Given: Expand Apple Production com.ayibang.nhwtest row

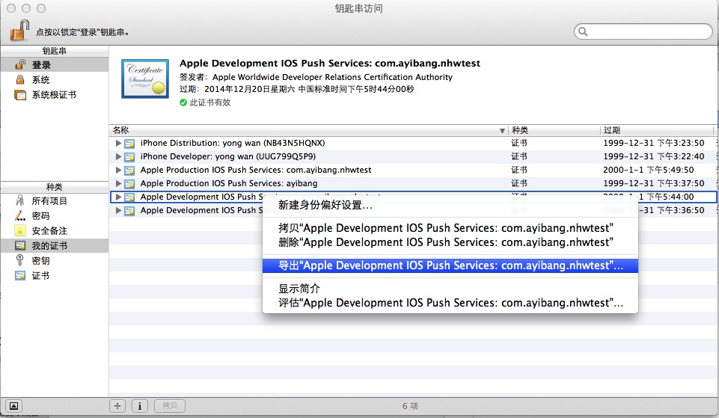Looking at the screenshot, I should [118, 170].
